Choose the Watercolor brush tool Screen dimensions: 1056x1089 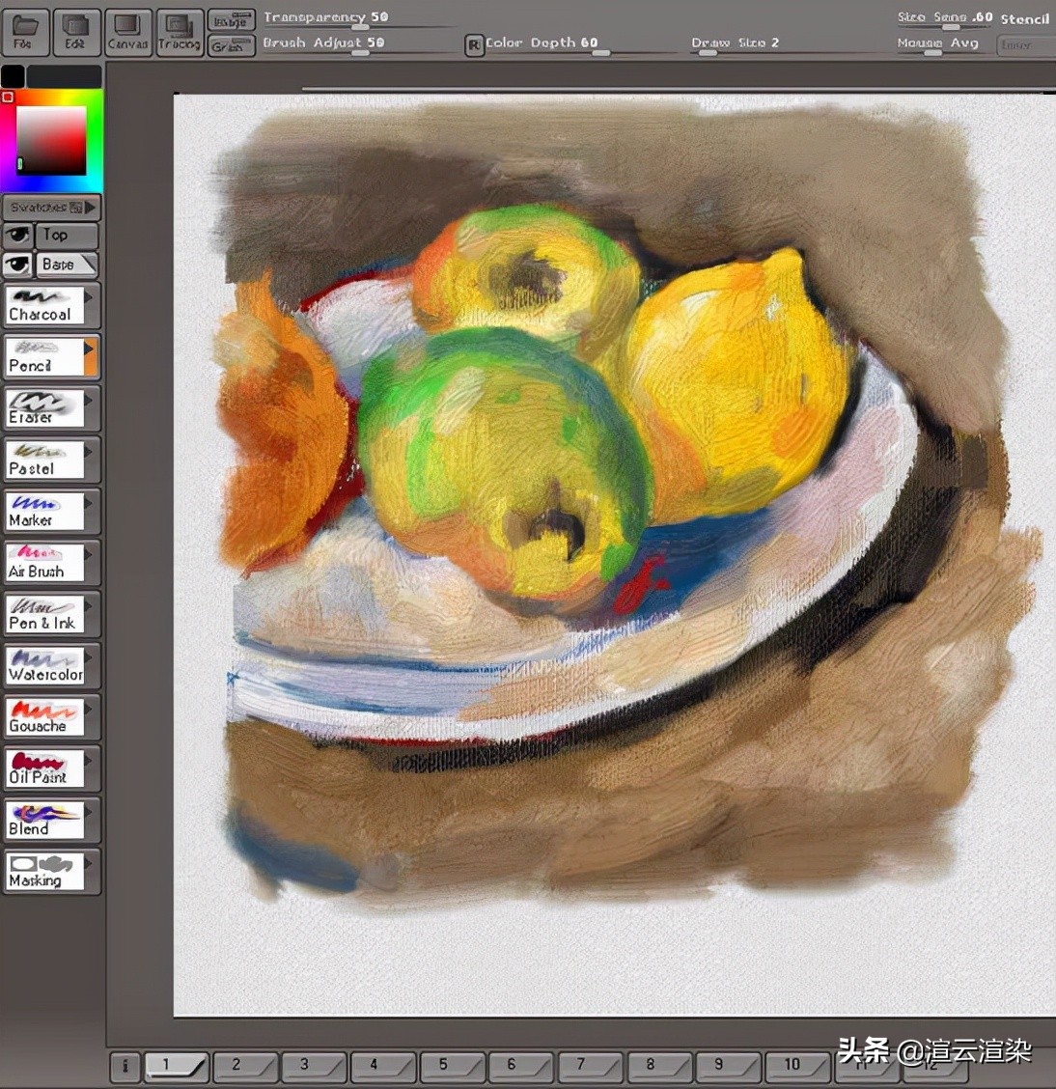[x=44, y=666]
